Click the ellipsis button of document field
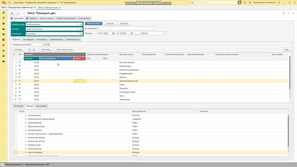The image size is (297, 167). (153, 28)
